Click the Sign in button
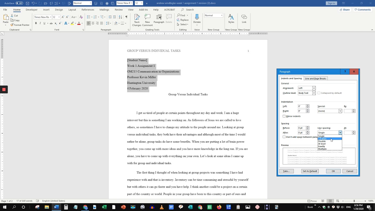The width and height of the screenshot is (375, 211). pos(331,3)
